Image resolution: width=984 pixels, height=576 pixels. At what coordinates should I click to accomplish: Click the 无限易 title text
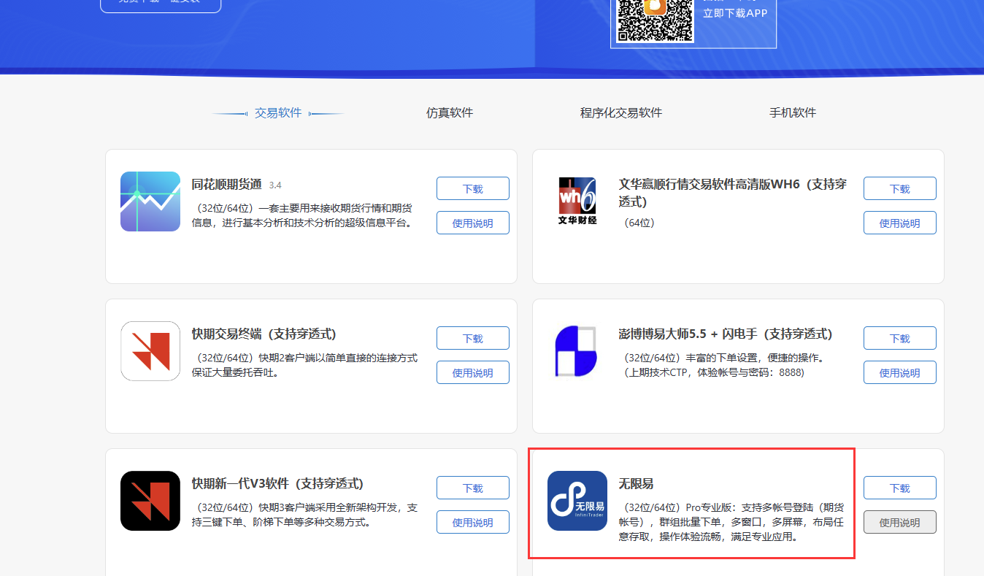pyautogui.click(x=636, y=484)
